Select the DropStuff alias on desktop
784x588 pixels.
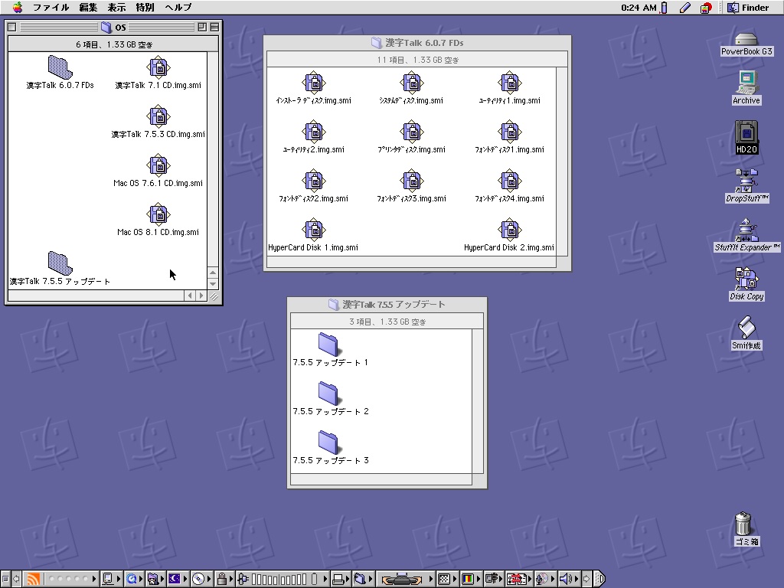pos(746,181)
